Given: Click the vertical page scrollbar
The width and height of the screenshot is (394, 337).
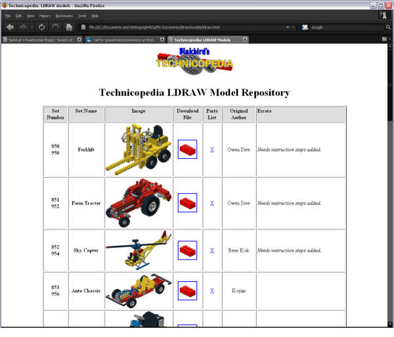Looking at the screenshot, I should 390,186.
